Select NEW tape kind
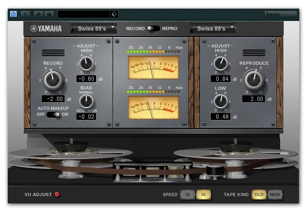307x213 pixels. 275,195
